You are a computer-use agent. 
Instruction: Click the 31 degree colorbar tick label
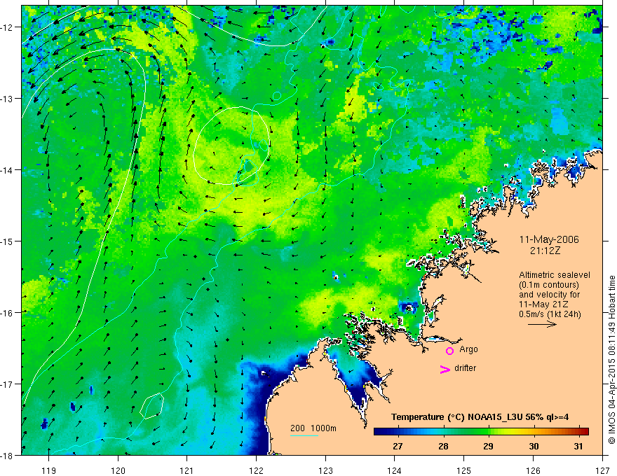coord(578,446)
